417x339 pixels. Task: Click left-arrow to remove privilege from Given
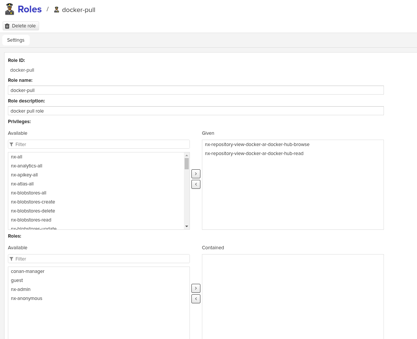click(x=196, y=184)
